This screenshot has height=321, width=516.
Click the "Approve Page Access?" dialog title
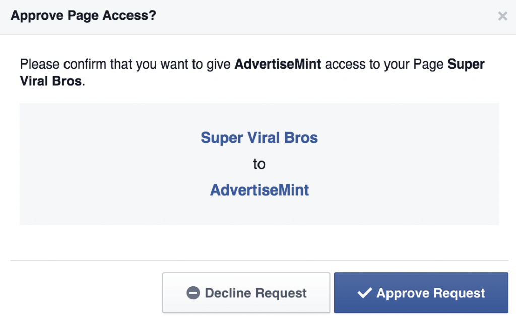tap(83, 16)
